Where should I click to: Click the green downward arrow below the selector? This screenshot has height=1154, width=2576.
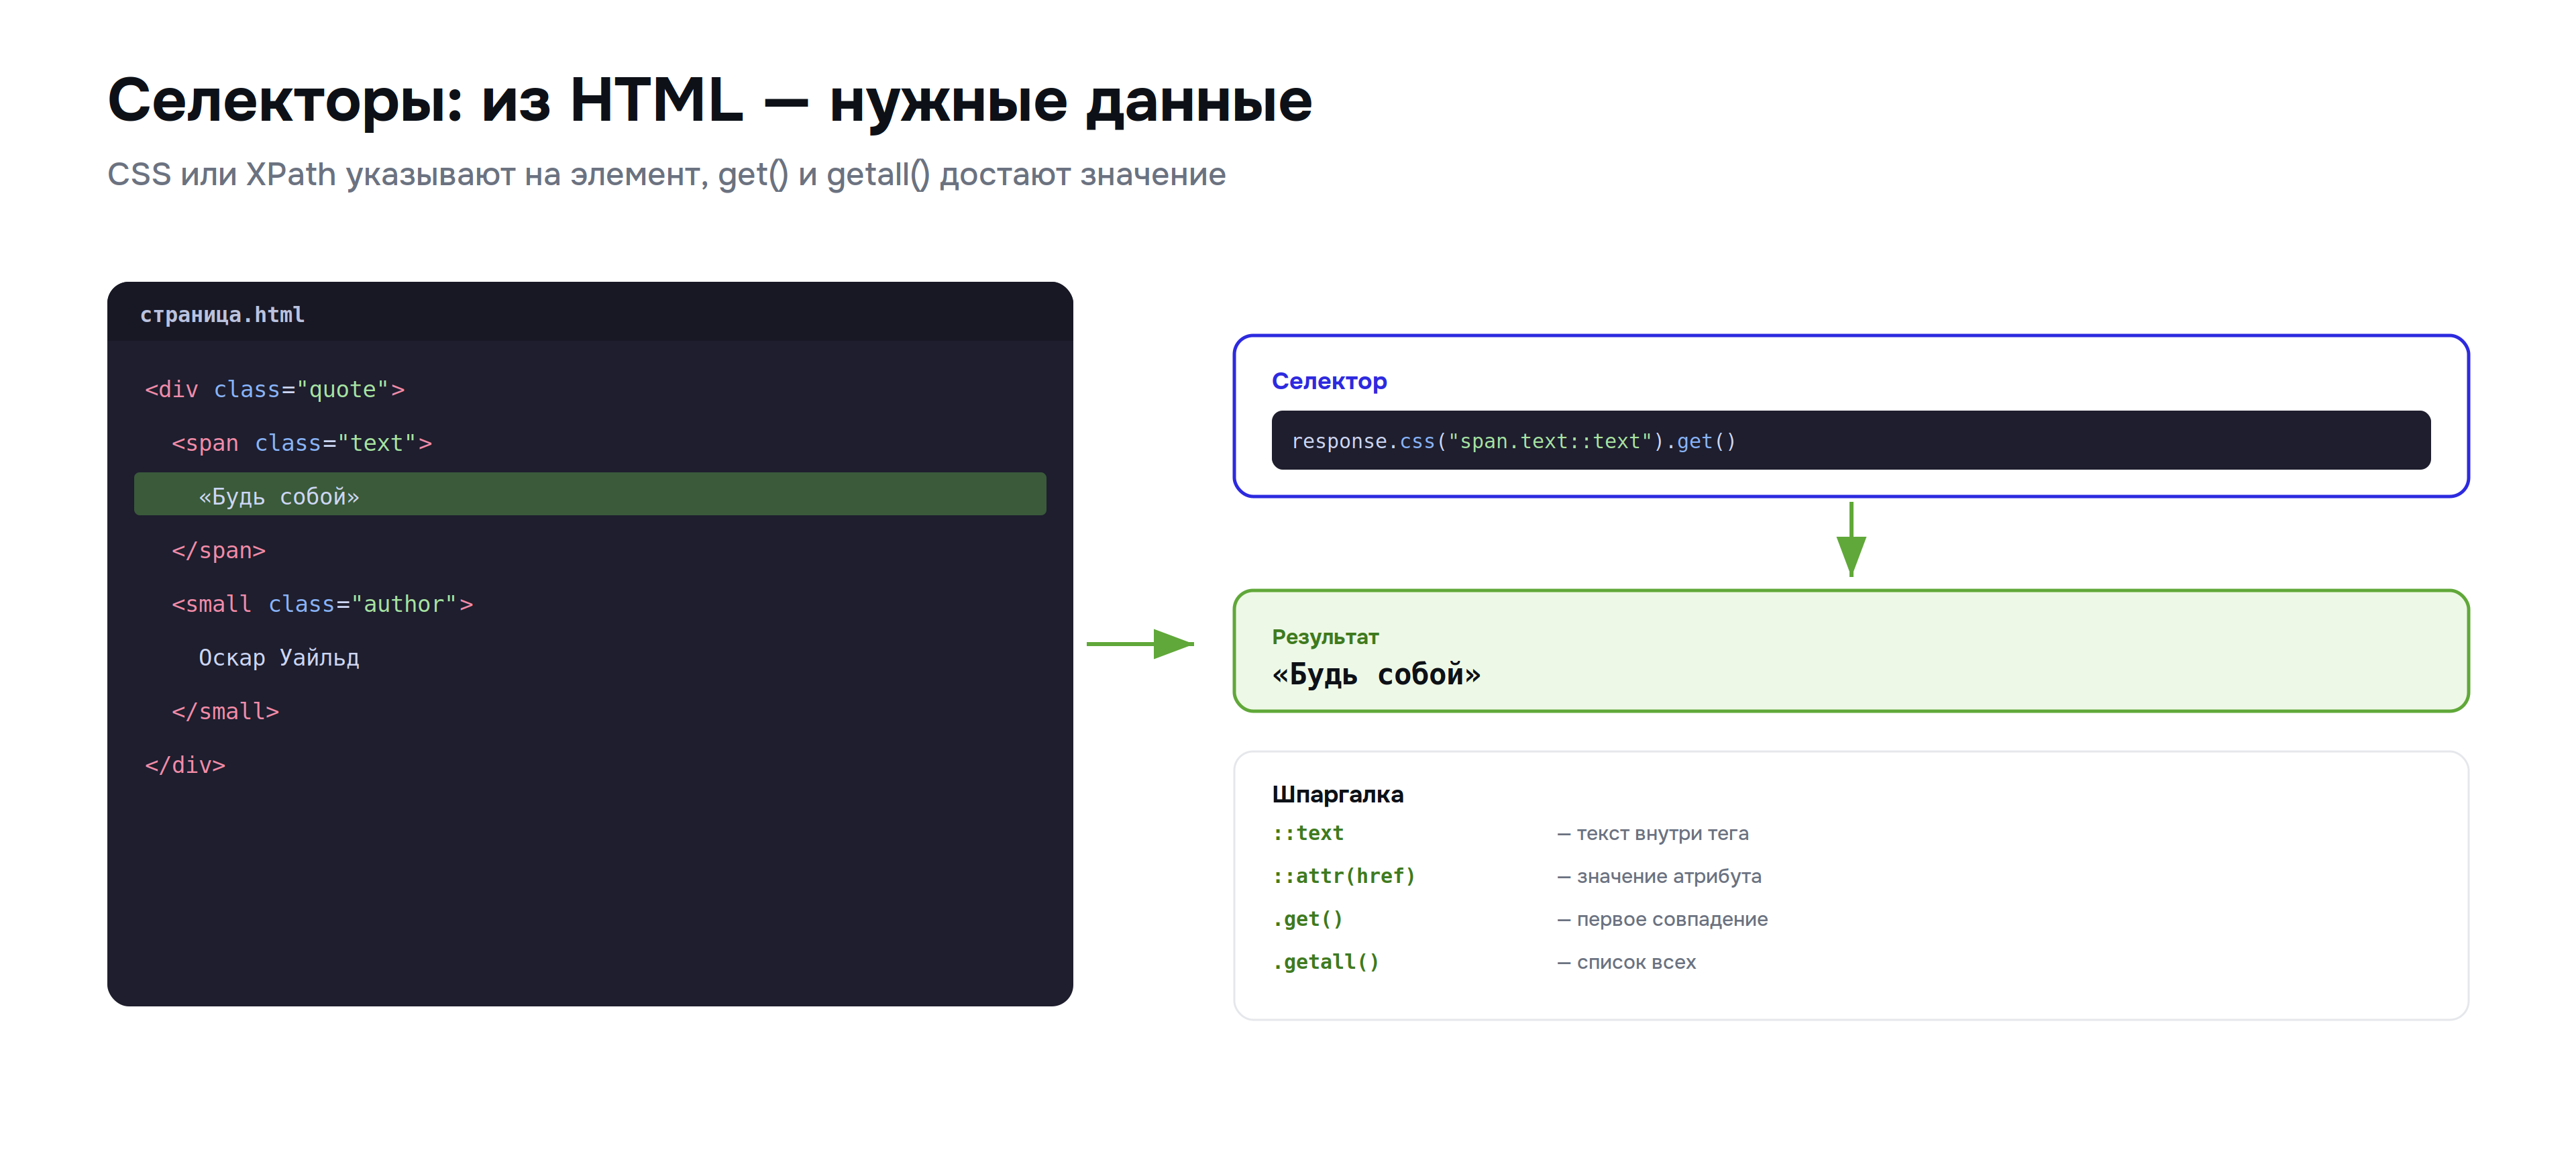point(1851,539)
